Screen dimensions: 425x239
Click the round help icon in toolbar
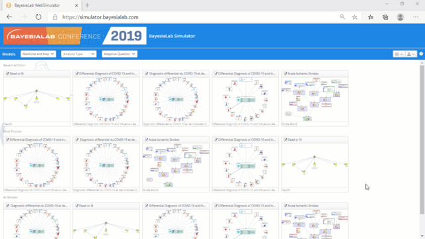coord(421,54)
